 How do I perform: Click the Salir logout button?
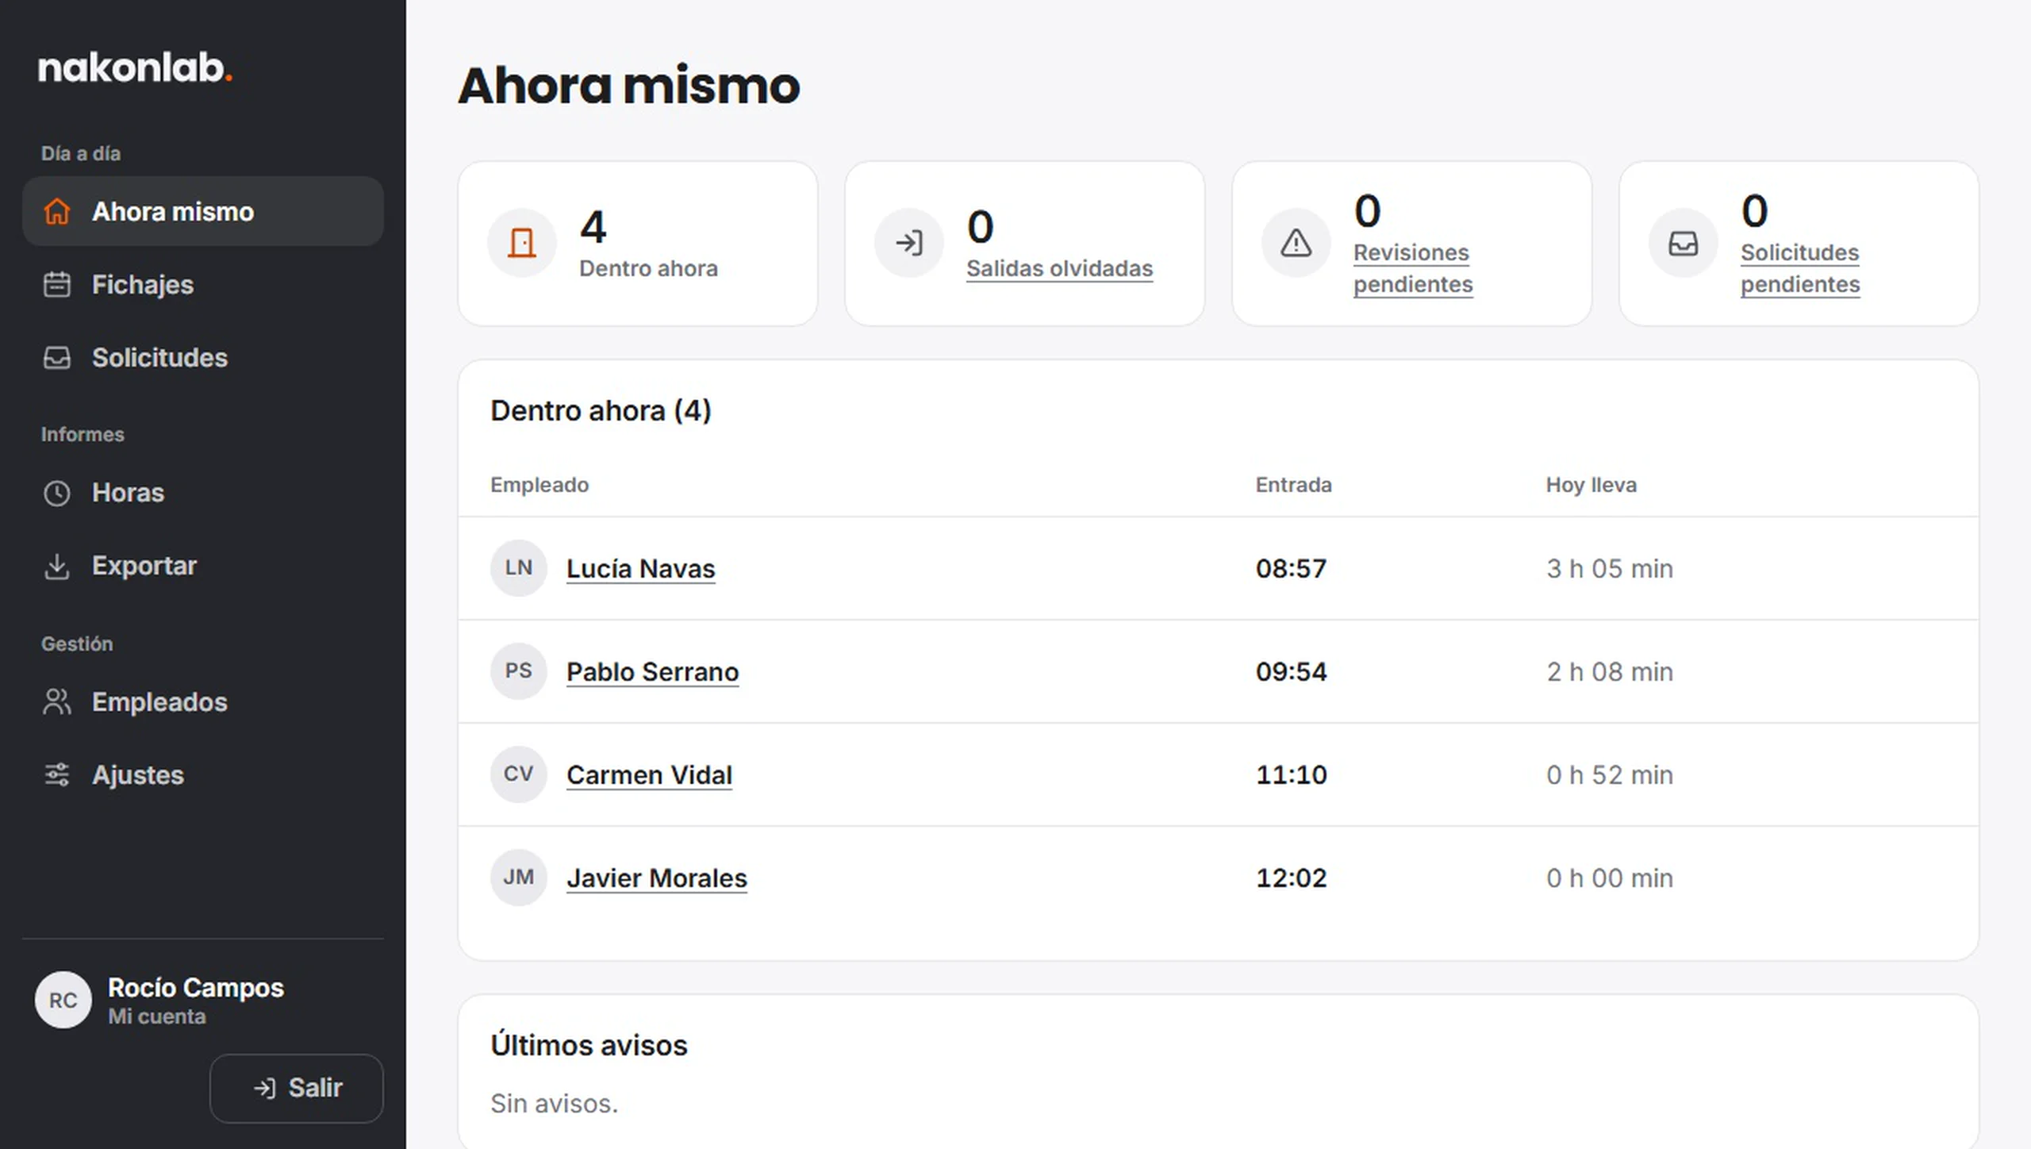[297, 1088]
